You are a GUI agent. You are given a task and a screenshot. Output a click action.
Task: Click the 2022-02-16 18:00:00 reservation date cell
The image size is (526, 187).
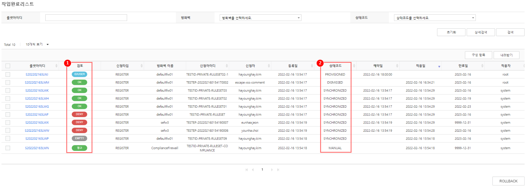pyautogui.click(x=378, y=74)
